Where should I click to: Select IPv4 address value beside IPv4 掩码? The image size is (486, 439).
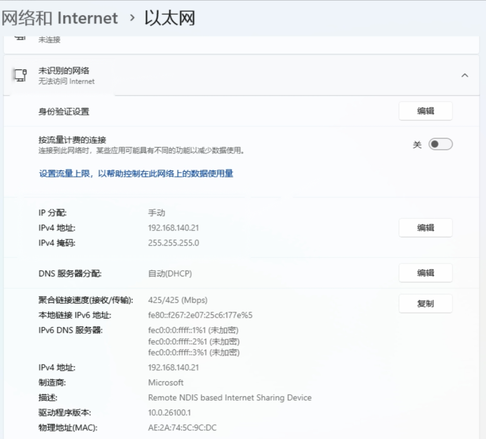point(173,228)
